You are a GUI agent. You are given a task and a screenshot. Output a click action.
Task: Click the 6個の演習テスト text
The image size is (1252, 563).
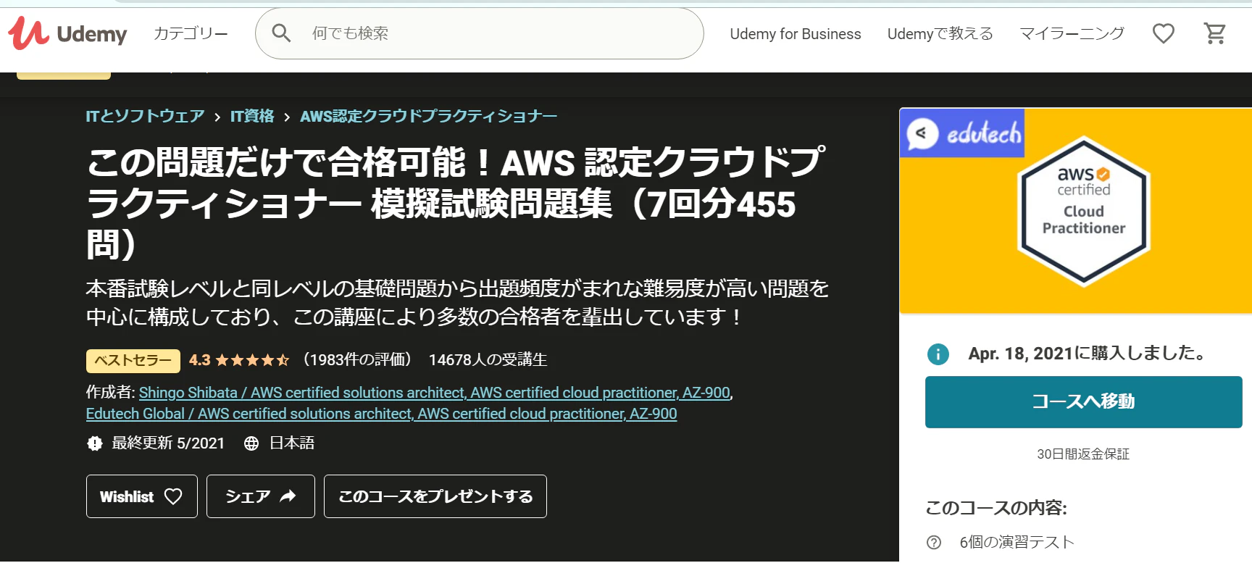point(1017,542)
